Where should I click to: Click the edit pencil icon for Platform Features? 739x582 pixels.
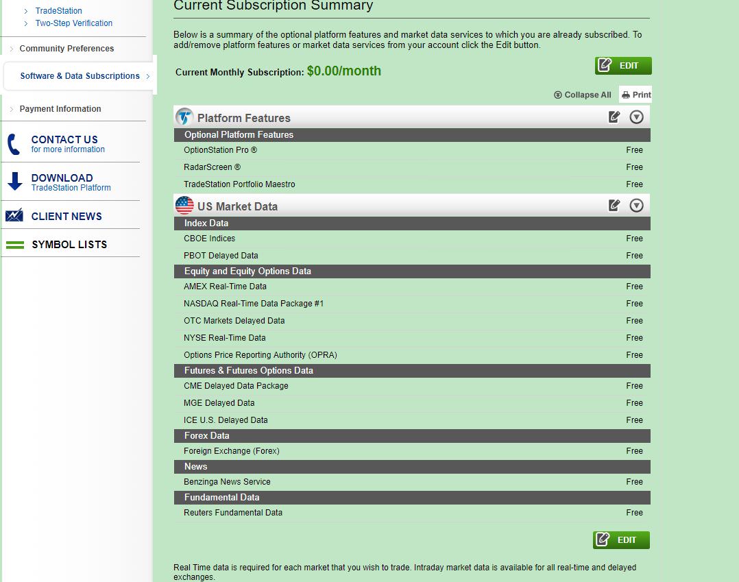[614, 117]
